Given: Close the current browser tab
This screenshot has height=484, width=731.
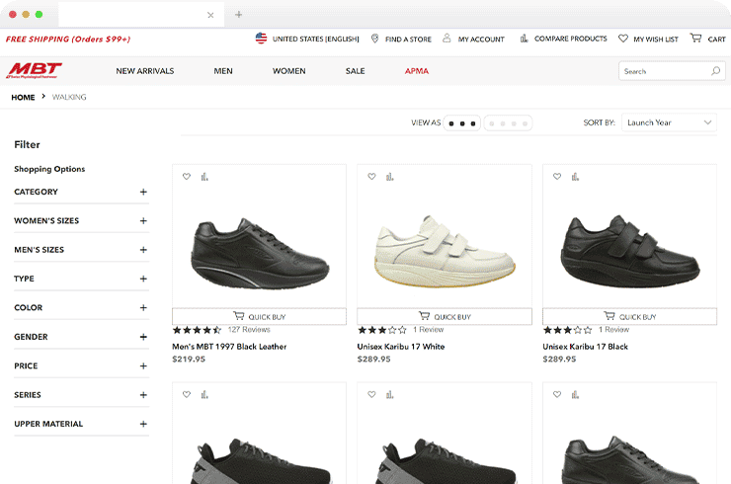Looking at the screenshot, I should (210, 15).
